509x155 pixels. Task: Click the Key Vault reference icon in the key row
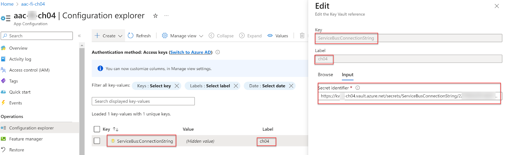click(x=113, y=141)
